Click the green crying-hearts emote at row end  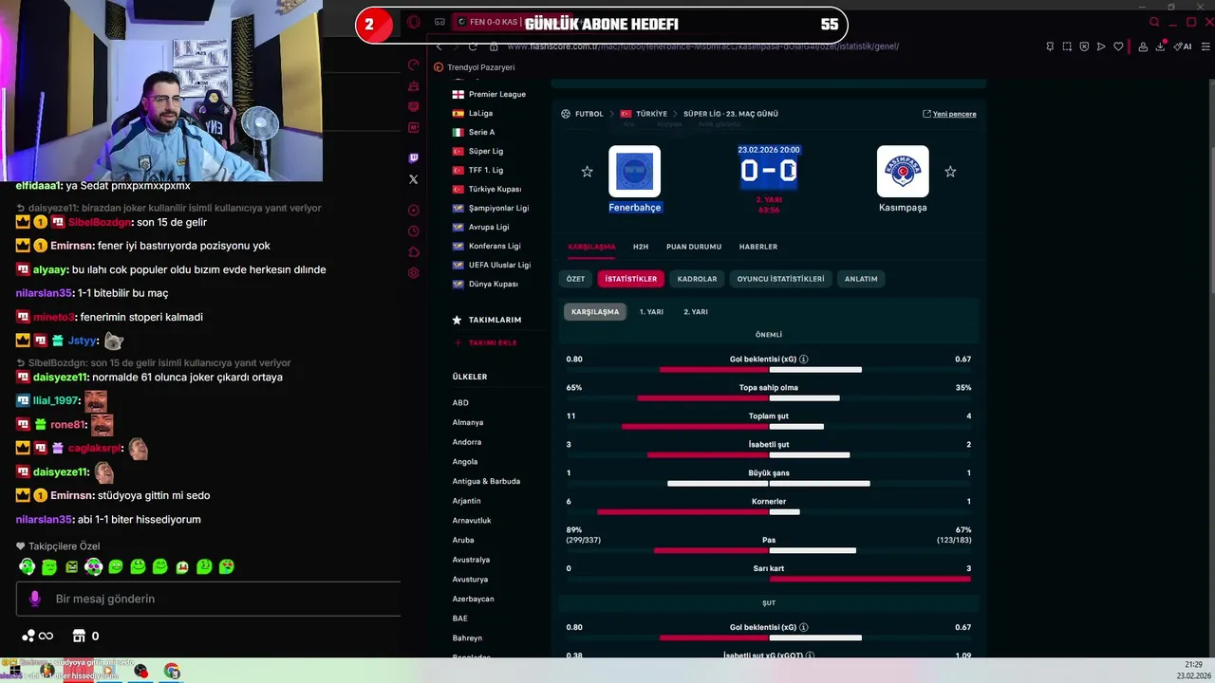click(x=226, y=566)
